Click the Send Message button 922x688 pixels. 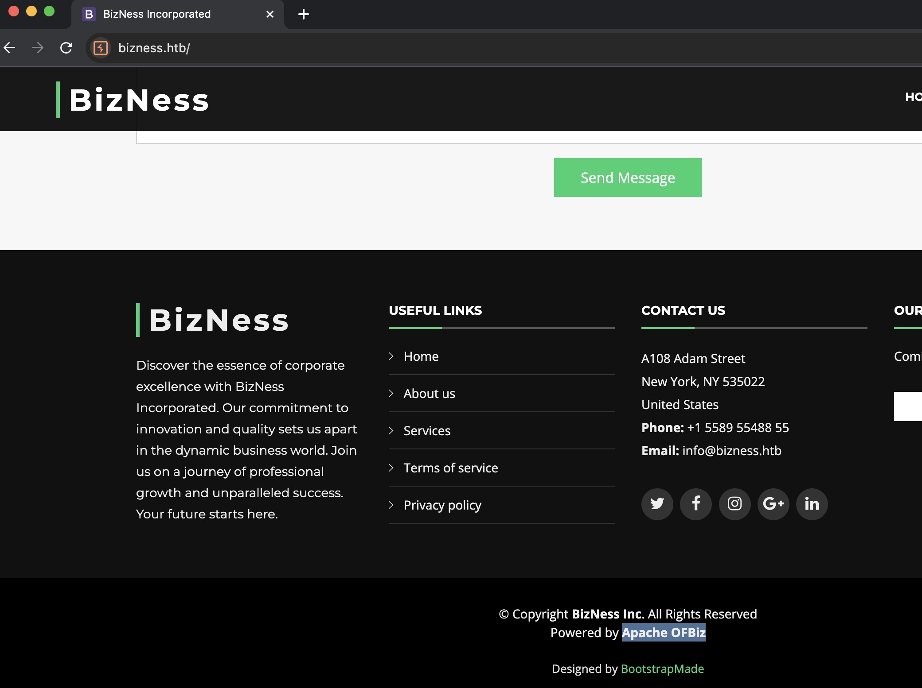click(628, 178)
